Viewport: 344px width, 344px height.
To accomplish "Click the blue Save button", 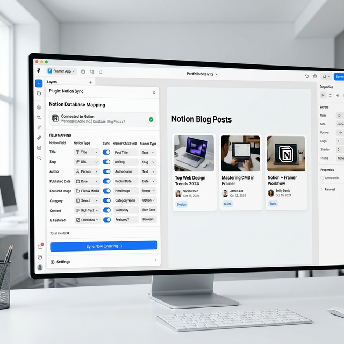I will 339,77.
